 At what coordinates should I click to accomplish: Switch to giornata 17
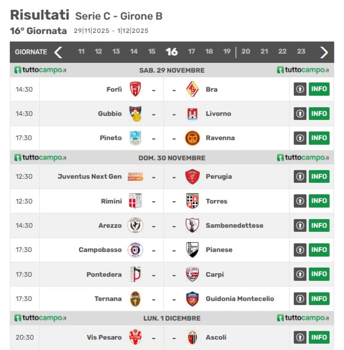pos(191,52)
